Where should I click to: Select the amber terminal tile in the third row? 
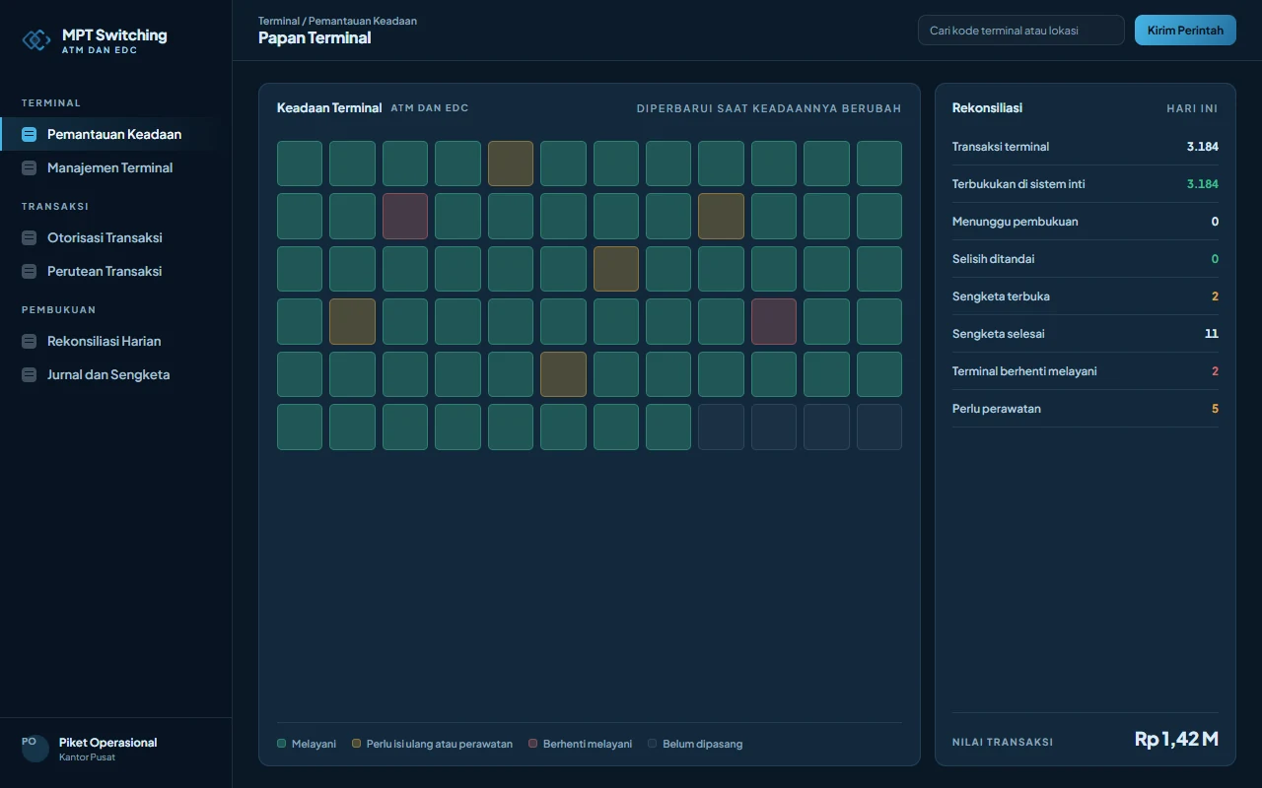(x=616, y=269)
